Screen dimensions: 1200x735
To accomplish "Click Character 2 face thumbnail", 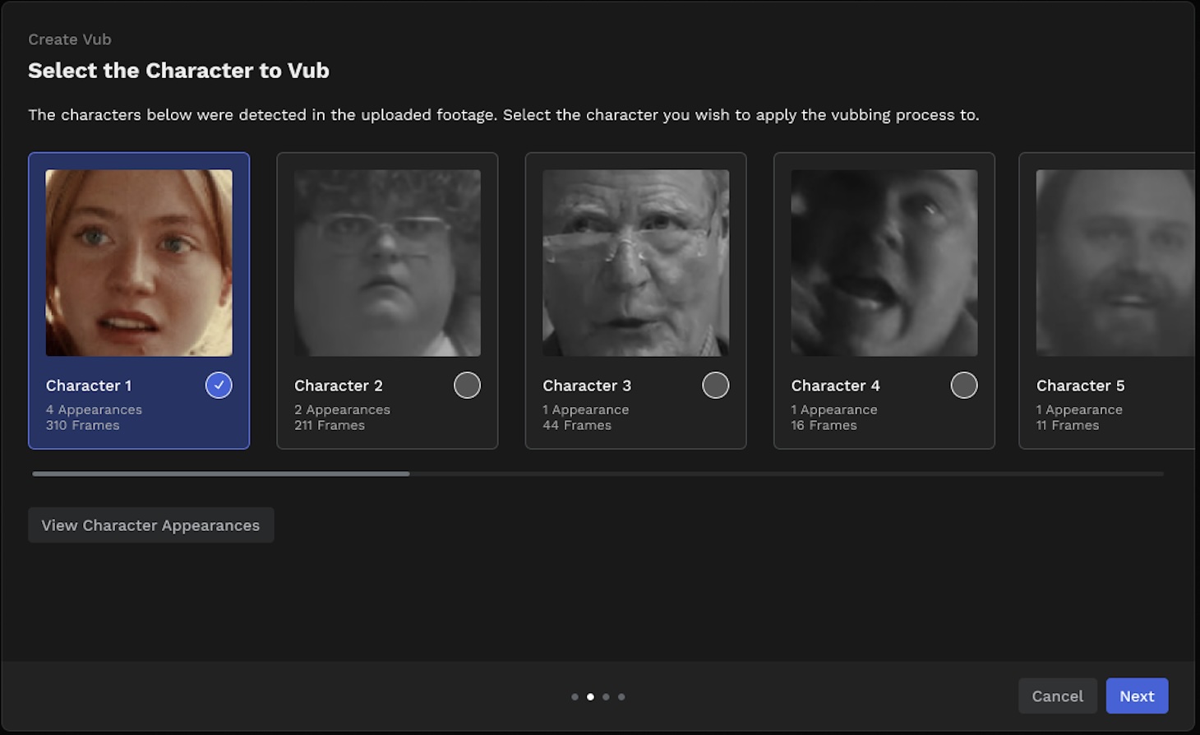I will coord(387,263).
